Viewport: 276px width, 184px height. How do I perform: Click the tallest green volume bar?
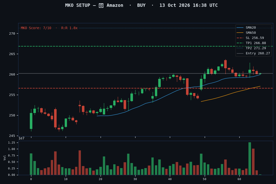click(x=250, y=159)
